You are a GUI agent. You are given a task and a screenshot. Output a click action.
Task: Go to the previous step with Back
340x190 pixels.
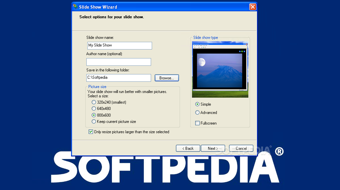(x=188, y=148)
